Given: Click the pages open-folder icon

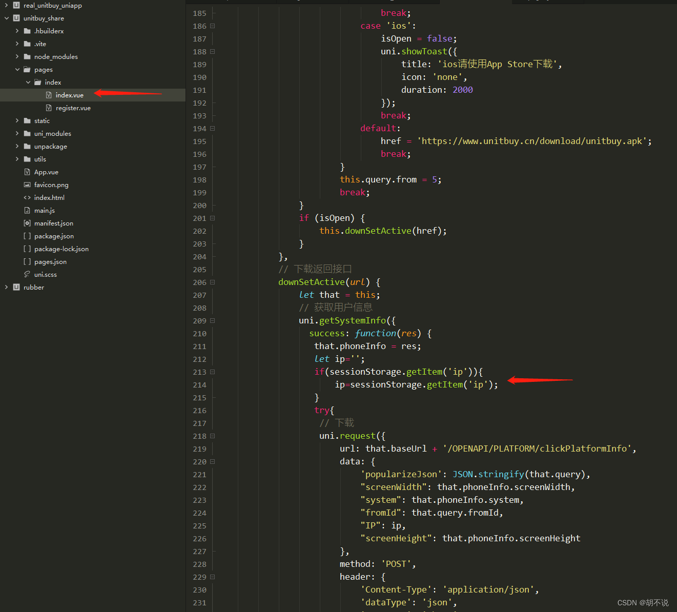Looking at the screenshot, I should click(27, 69).
